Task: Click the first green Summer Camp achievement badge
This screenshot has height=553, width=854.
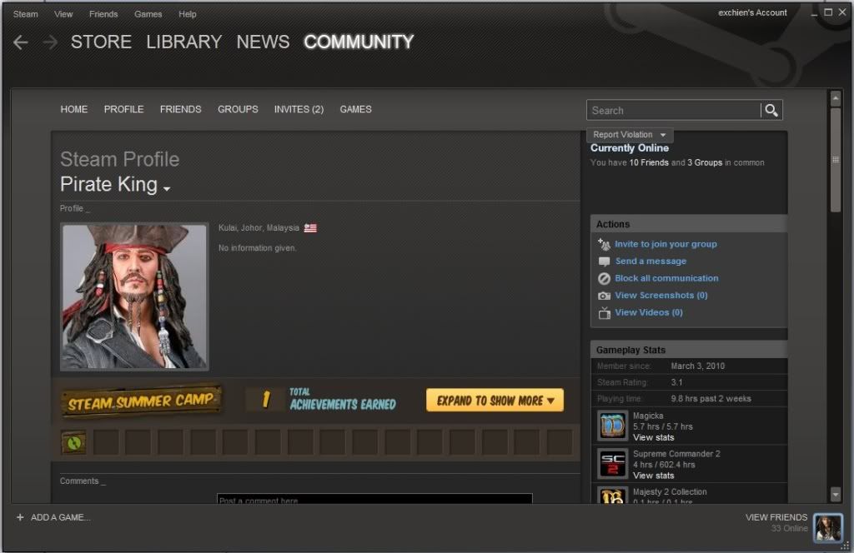Action: pos(73,442)
